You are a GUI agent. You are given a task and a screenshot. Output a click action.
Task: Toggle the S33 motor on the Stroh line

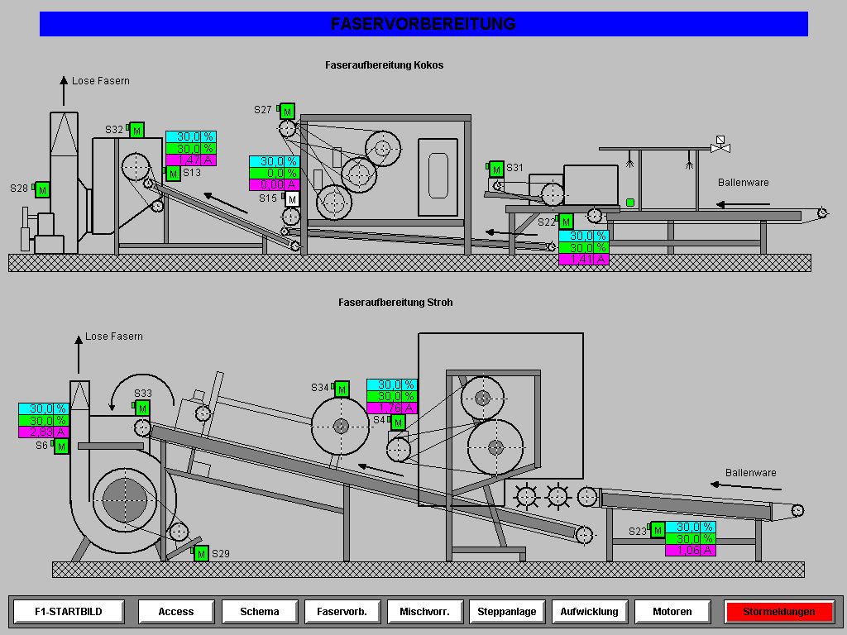tap(142, 408)
